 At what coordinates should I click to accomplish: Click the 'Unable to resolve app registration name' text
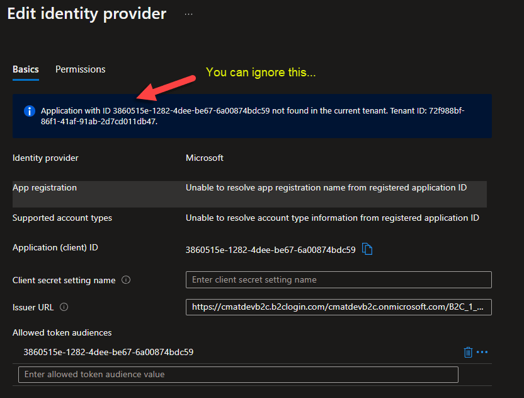pyautogui.click(x=326, y=187)
